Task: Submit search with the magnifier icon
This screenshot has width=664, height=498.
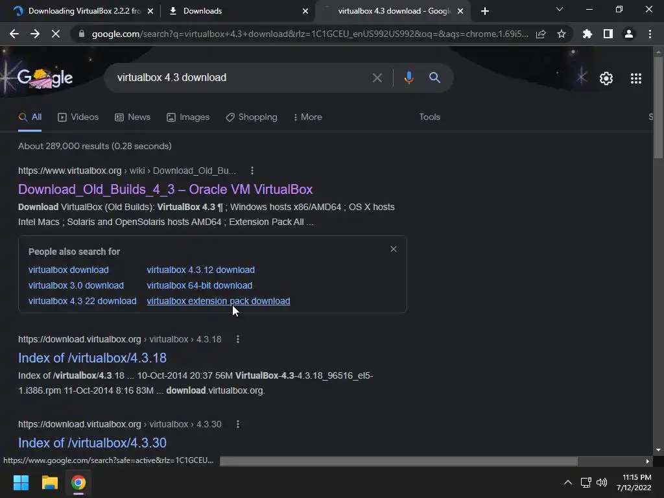Action: click(434, 78)
